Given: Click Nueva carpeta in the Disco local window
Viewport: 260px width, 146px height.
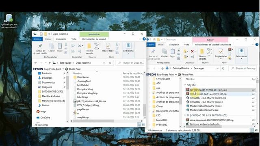Looking at the screenshot, I should 89,49.
